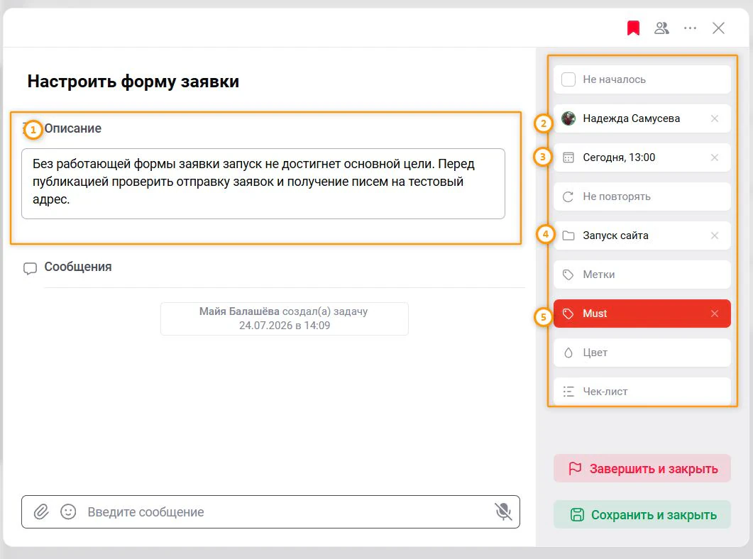Click the folder icon of Запуск сайта

click(568, 235)
